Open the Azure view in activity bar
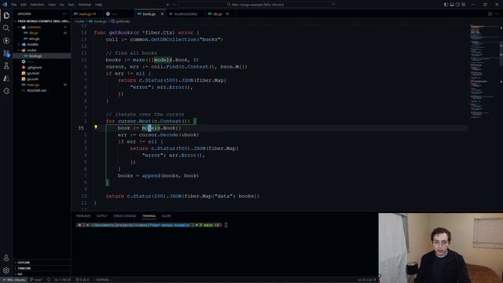 point(6,79)
